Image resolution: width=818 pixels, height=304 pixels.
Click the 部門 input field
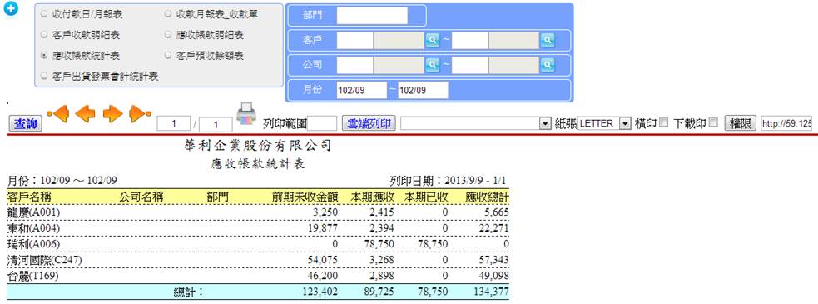[372, 16]
